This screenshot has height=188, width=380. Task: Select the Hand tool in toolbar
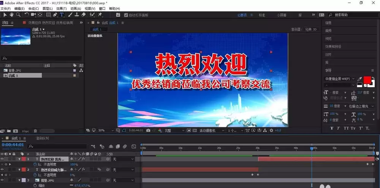[x=11, y=15]
